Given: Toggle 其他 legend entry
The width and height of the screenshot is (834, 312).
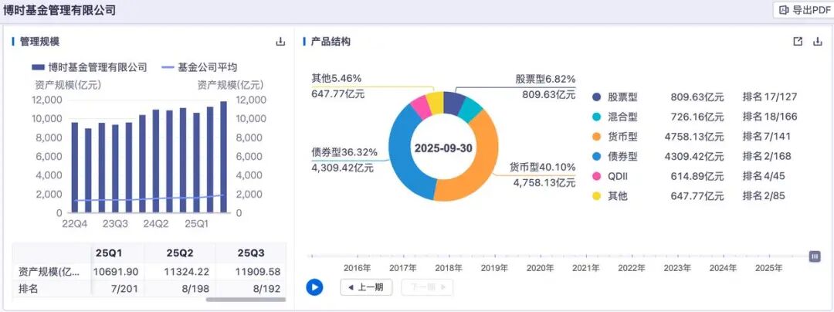Looking at the screenshot, I should click(610, 196).
